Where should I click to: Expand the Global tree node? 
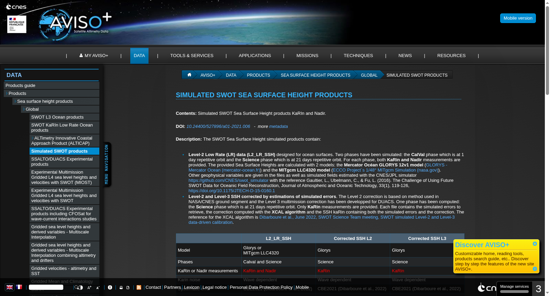click(24, 109)
